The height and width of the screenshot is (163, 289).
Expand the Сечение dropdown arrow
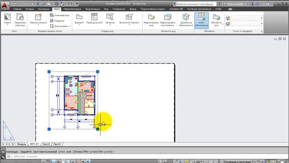point(110,25)
